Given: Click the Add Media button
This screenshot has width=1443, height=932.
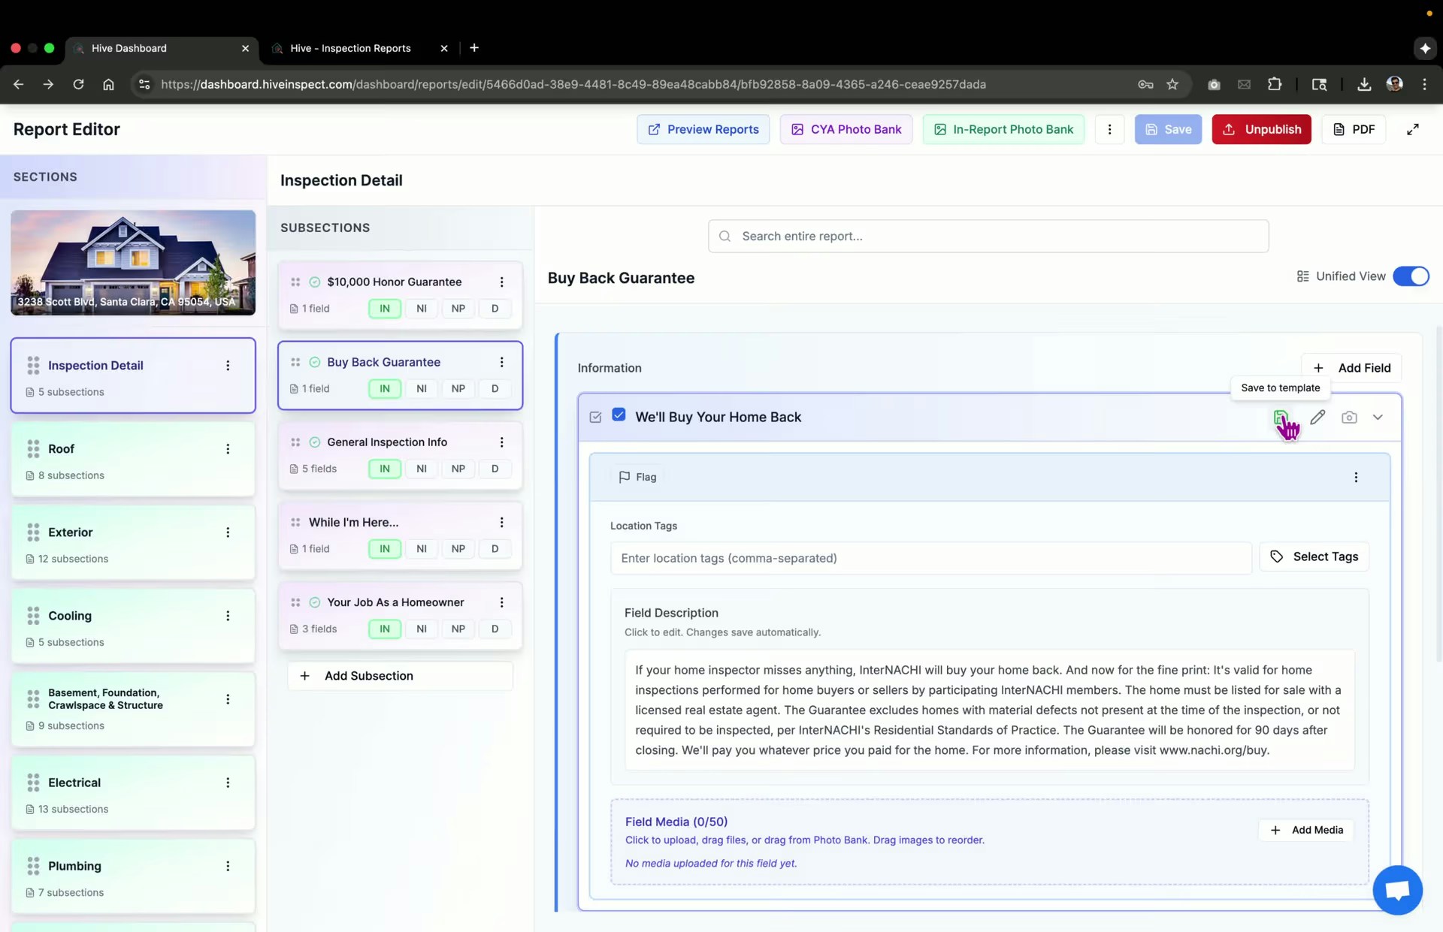Looking at the screenshot, I should pyautogui.click(x=1306, y=830).
